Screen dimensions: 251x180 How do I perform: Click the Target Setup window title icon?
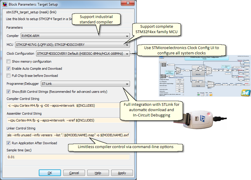point(5,4)
